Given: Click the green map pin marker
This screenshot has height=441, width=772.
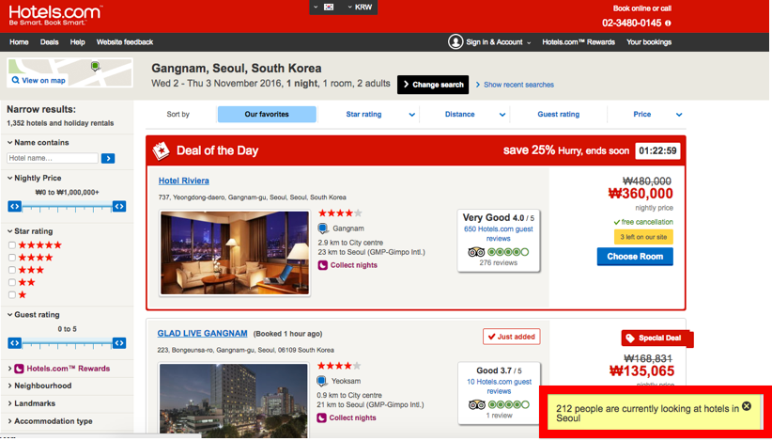Looking at the screenshot, I should [x=95, y=66].
